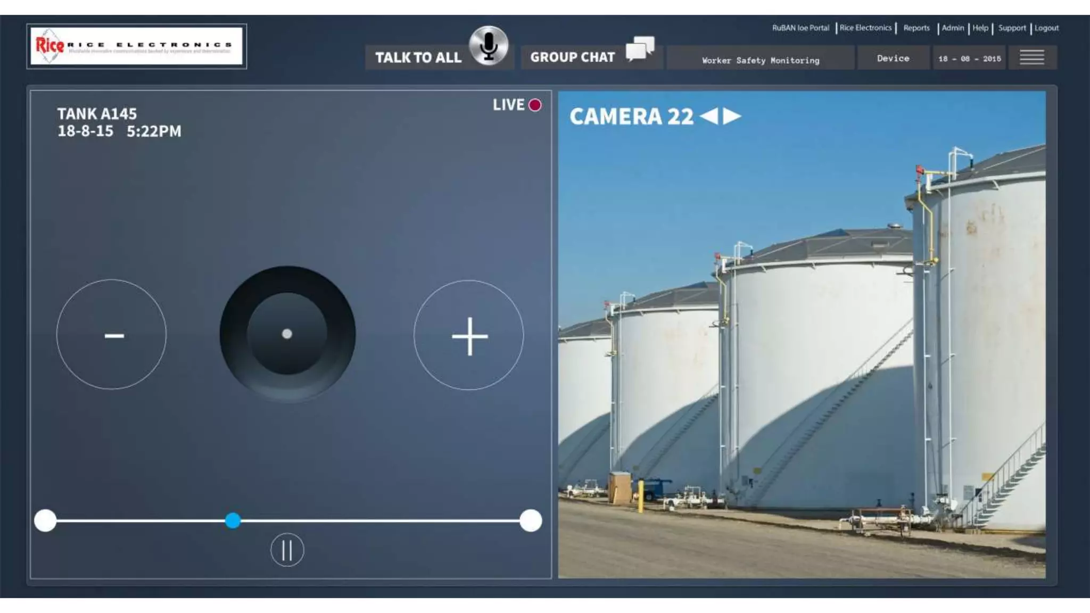
Task: Open the hamburger menu
Action: 1031,57
